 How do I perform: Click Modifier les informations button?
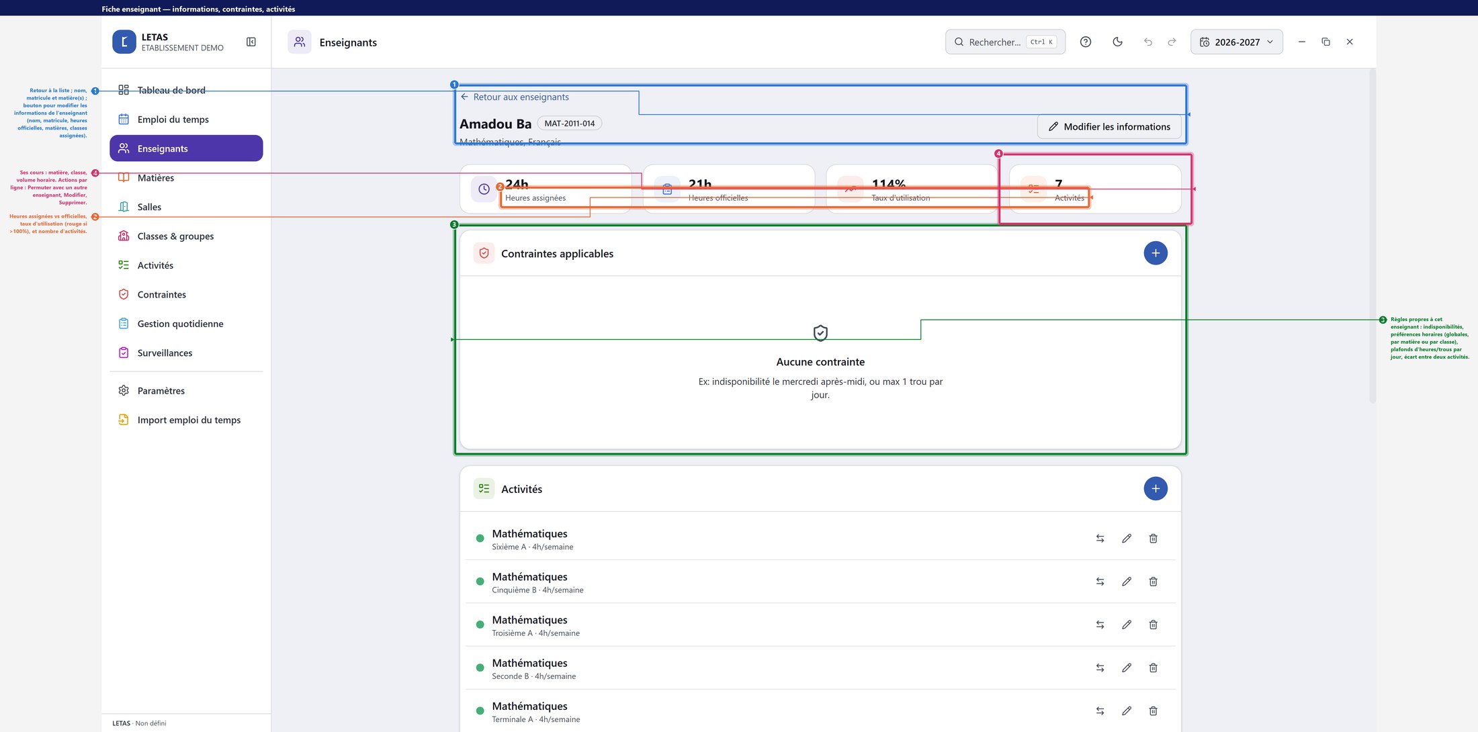click(1109, 127)
